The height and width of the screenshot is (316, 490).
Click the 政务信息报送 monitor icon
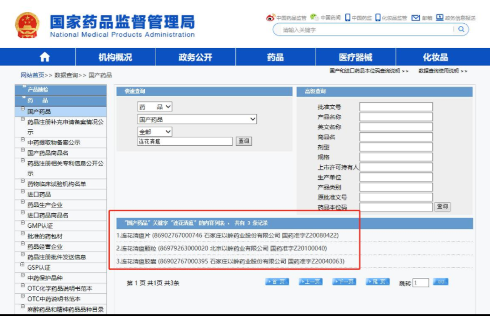[x=440, y=18]
